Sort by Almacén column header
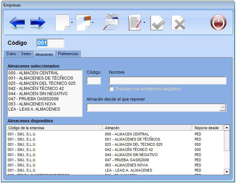The width and height of the screenshot is (236, 184). click(x=147, y=128)
